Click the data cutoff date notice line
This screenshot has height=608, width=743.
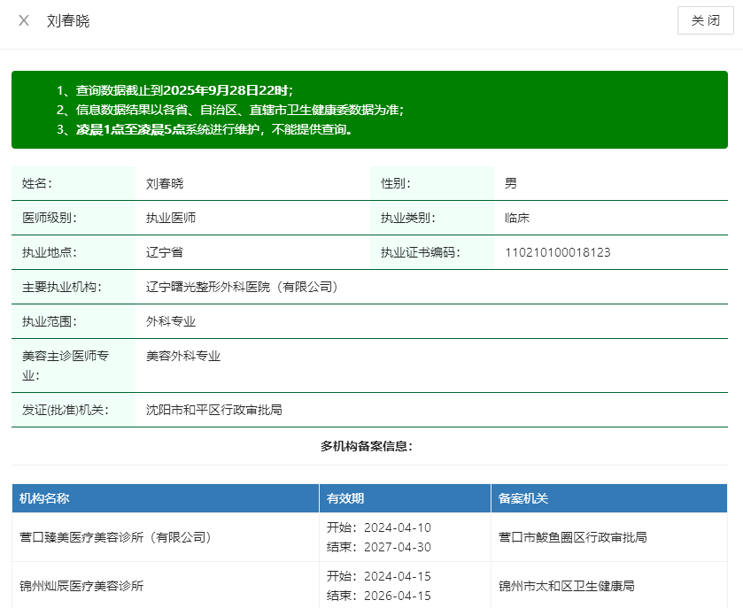point(183,90)
